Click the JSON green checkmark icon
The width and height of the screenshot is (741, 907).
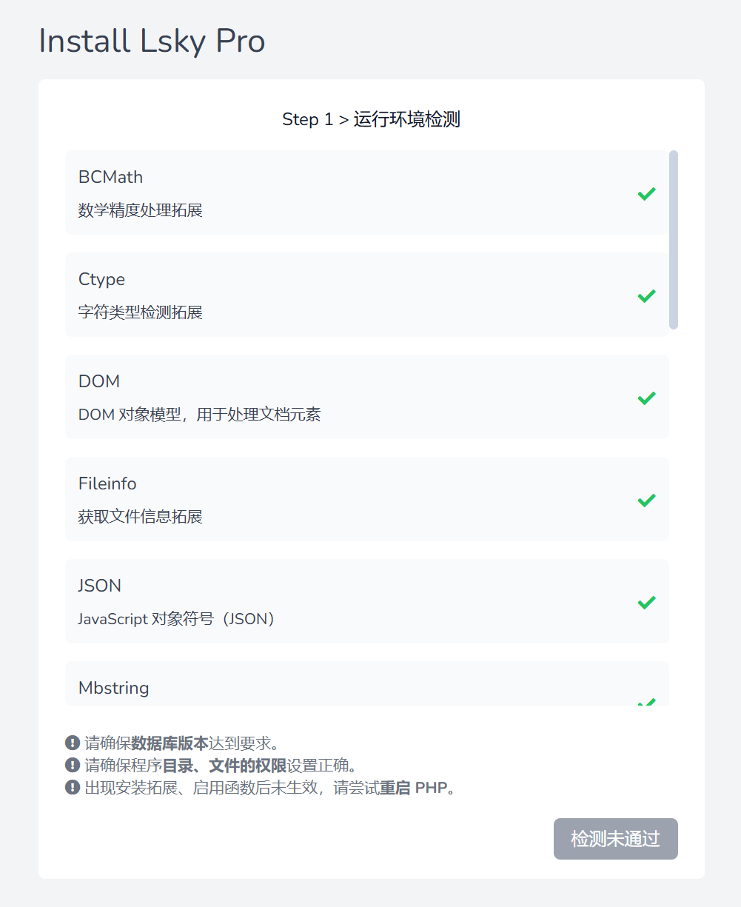click(x=647, y=602)
